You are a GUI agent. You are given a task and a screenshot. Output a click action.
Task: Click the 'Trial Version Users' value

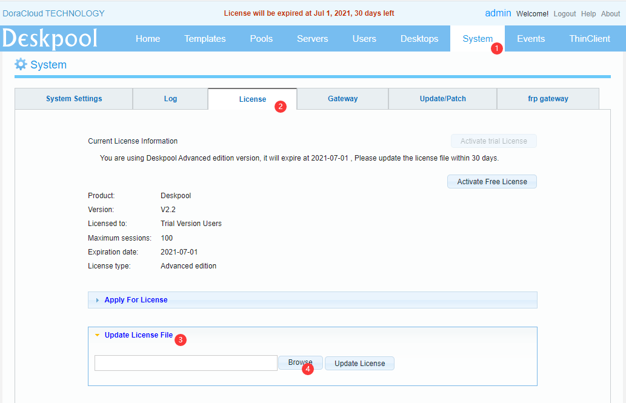coord(191,224)
